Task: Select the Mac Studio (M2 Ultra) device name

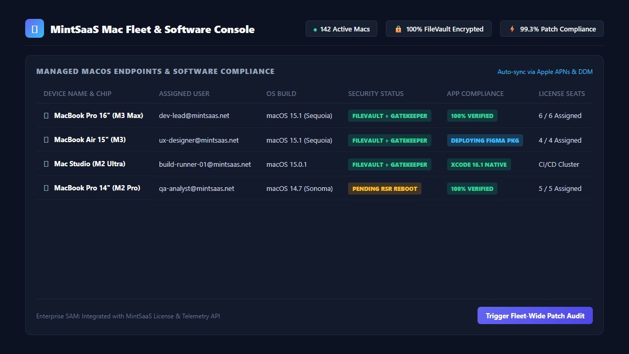Action: pyautogui.click(x=90, y=164)
